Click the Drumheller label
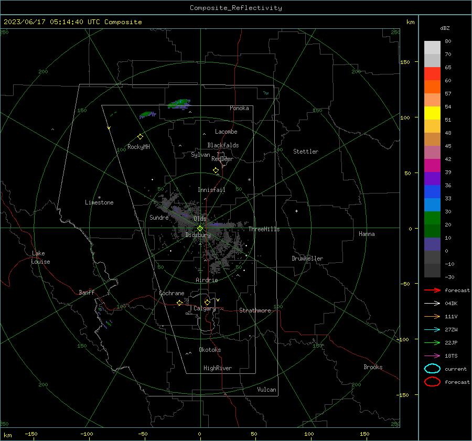Viewport: 472px width, 441px height. [x=307, y=259]
